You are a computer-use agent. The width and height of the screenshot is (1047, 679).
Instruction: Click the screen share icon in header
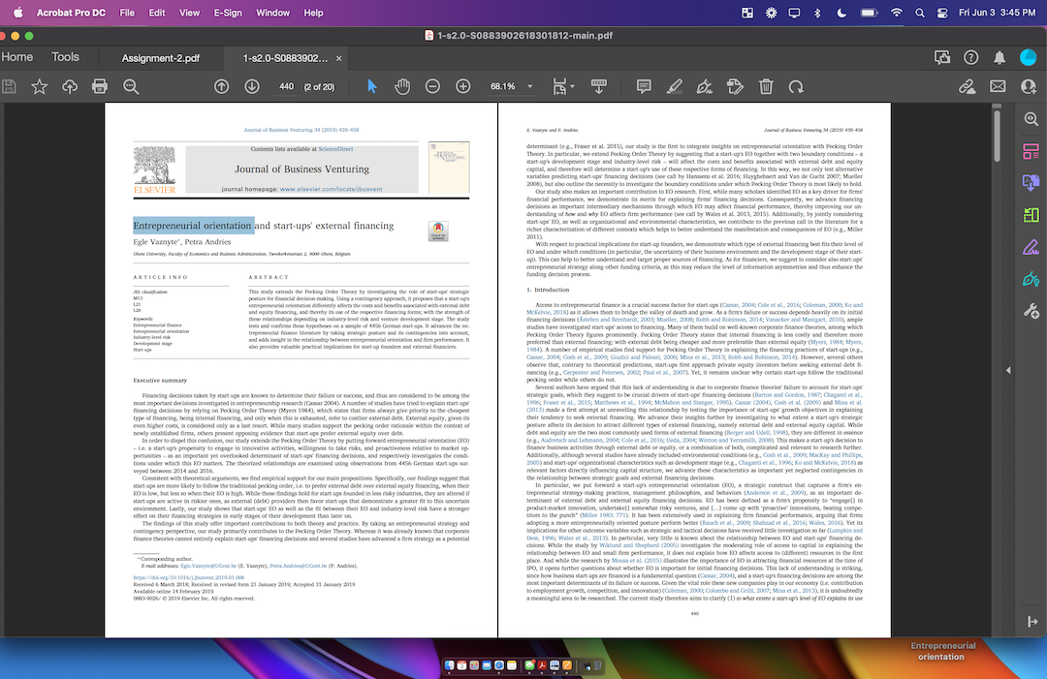[x=942, y=58]
